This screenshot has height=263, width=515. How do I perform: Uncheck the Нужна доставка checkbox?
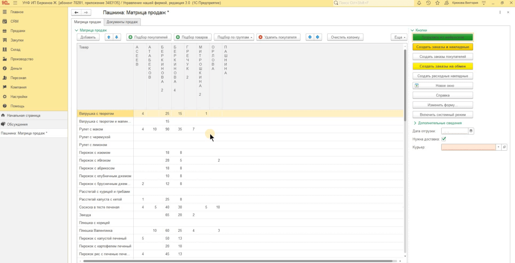444,139
